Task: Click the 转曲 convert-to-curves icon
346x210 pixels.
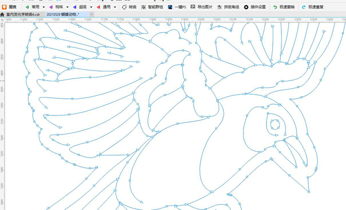Action: coord(125,7)
